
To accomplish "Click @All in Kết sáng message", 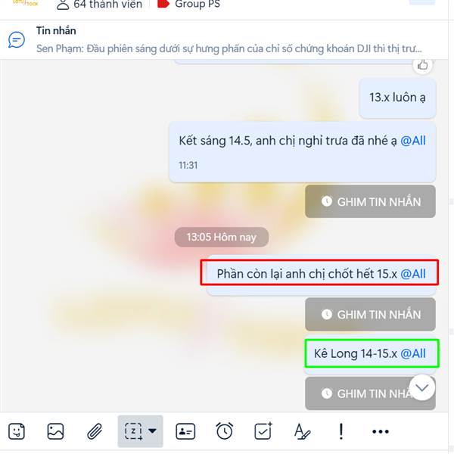I will (x=413, y=141).
